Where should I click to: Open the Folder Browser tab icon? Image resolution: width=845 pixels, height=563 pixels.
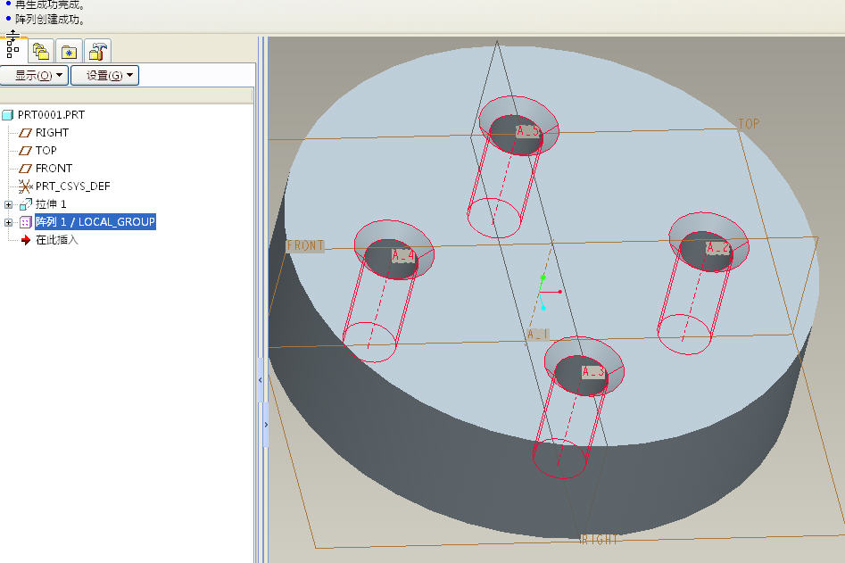click(41, 51)
